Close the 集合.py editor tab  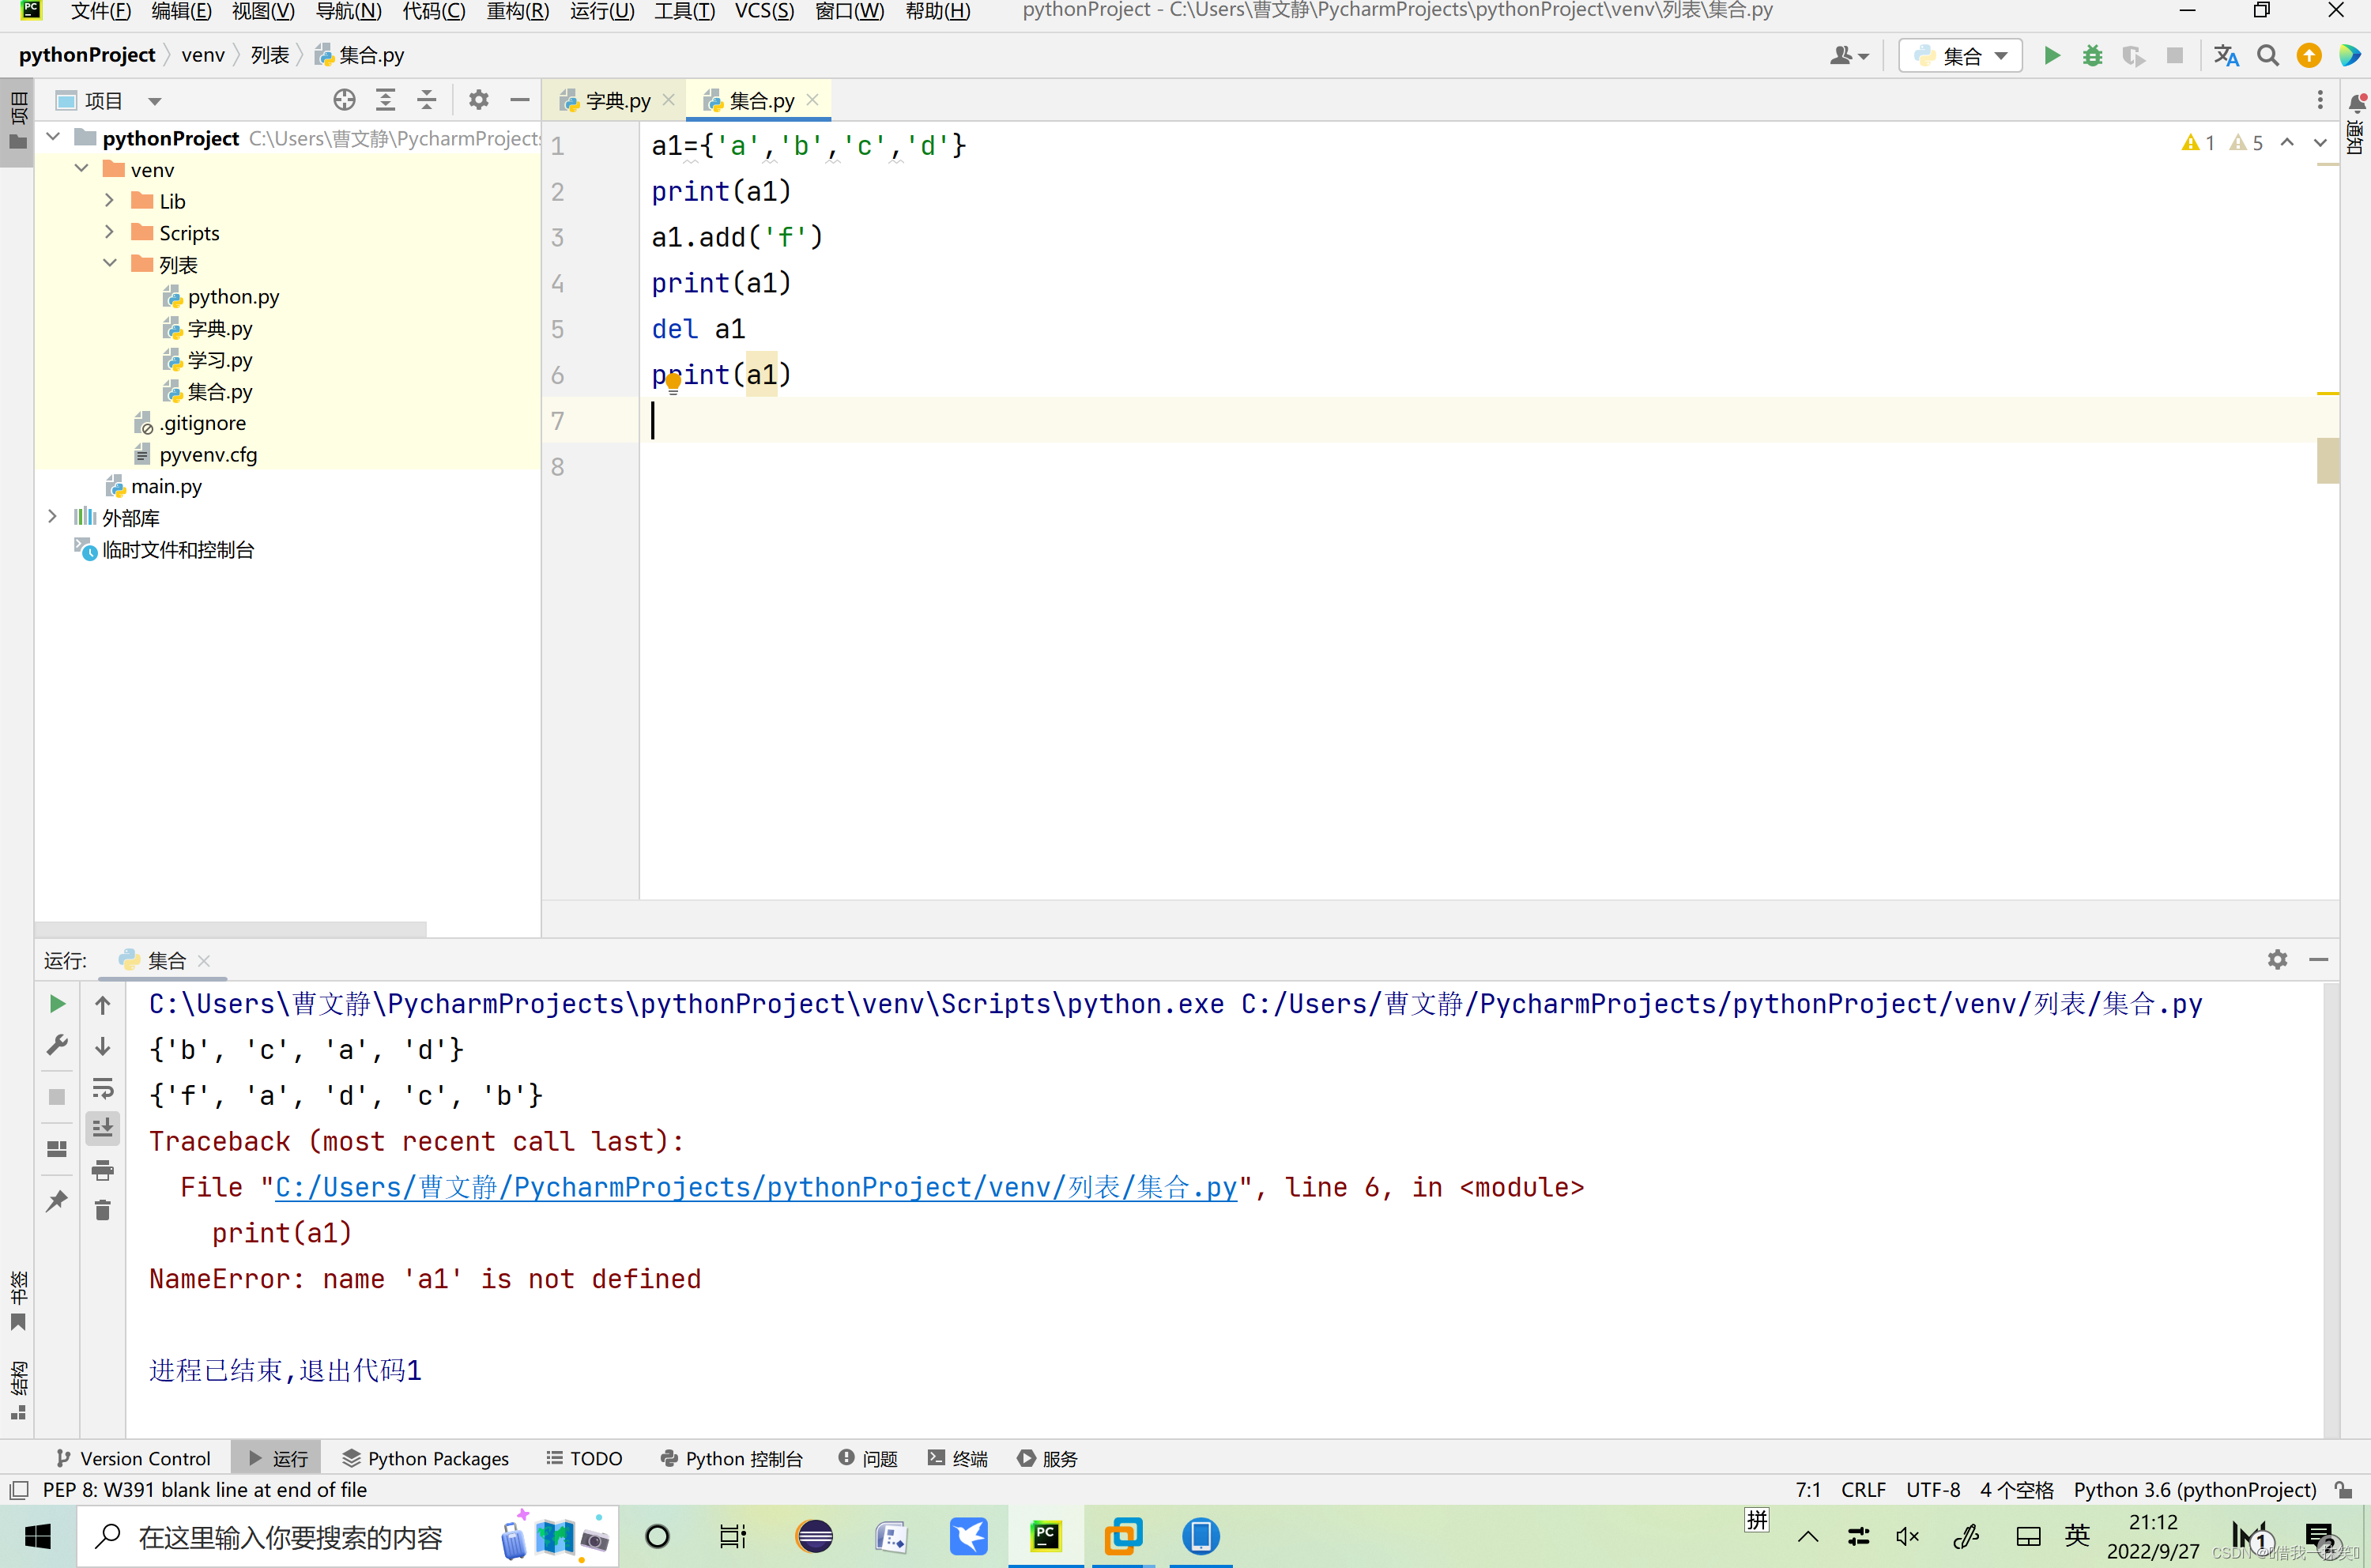(812, 99)
